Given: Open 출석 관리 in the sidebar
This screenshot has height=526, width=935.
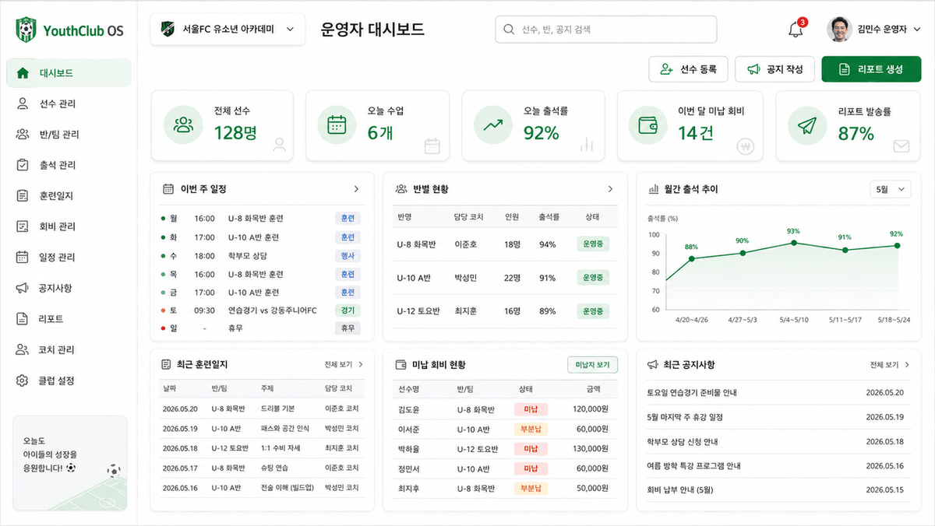Looking at the screenshot, I should click(69, 165).
